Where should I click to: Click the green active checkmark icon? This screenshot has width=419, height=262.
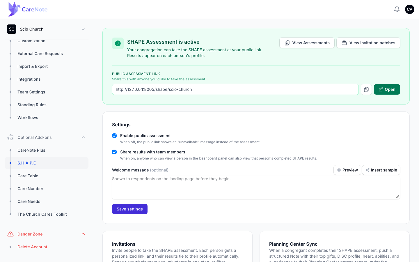pyautogui.click(x=118, y=43)
